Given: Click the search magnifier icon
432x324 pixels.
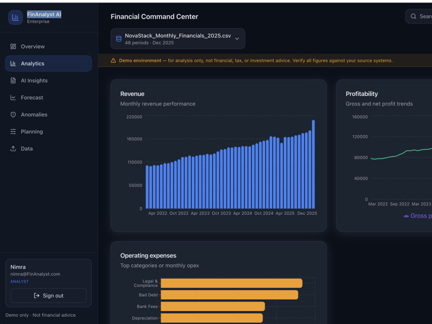Looking at the screenshot, I should coord(413,16).
